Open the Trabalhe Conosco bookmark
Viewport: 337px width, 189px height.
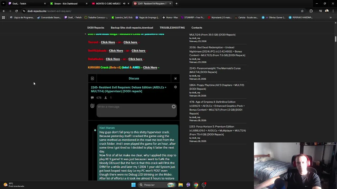[x=96, y=18]
